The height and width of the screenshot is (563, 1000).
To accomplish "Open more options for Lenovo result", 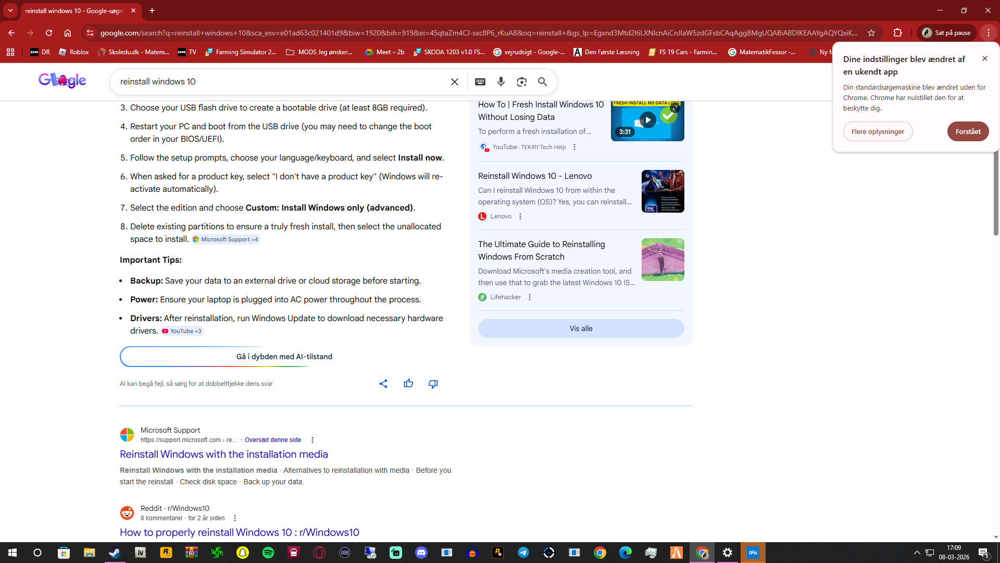I will tap(520, 216).
